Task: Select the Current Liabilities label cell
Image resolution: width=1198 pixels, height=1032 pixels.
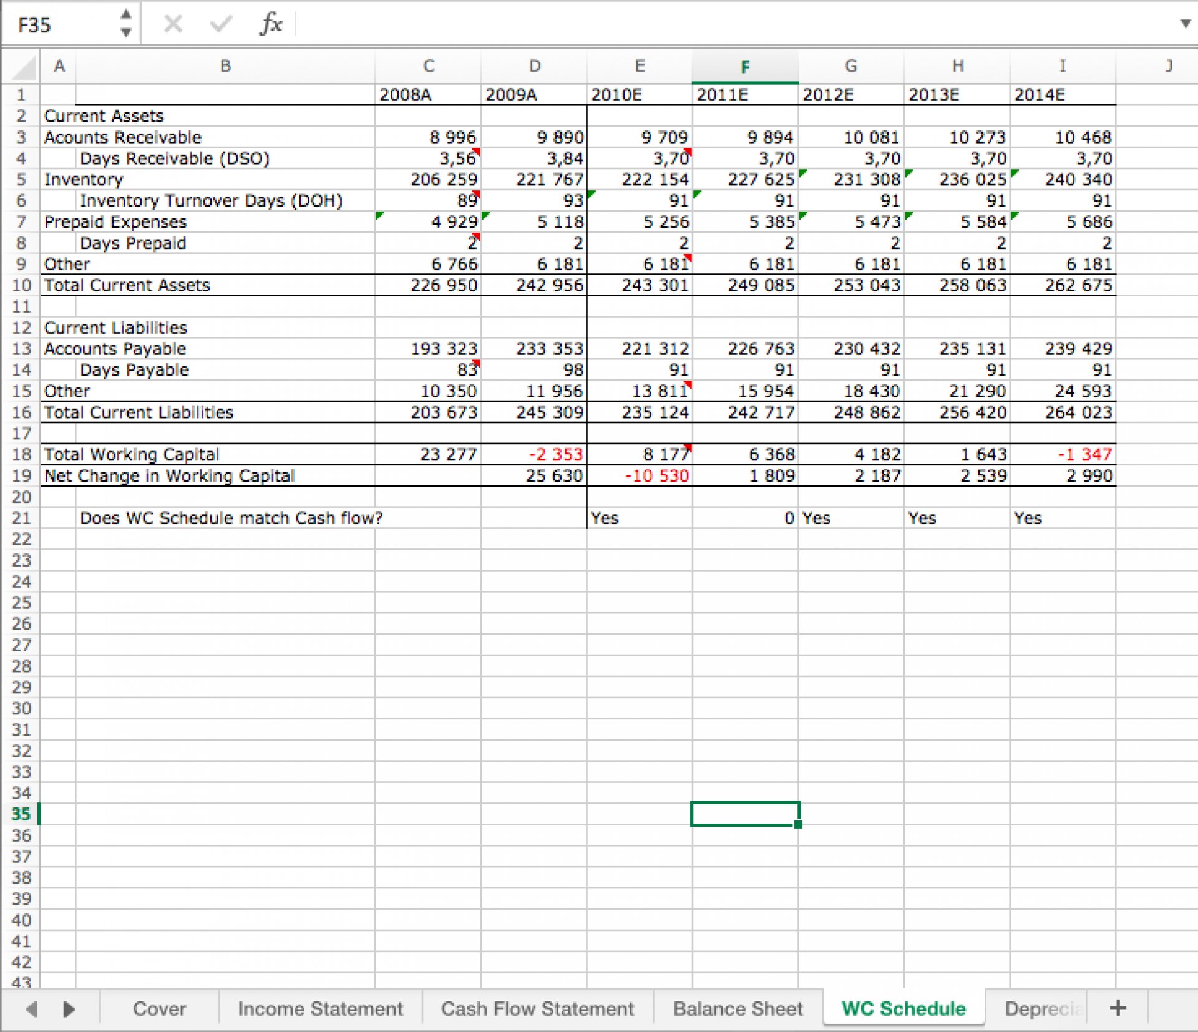Action: (x=115, y=328)
